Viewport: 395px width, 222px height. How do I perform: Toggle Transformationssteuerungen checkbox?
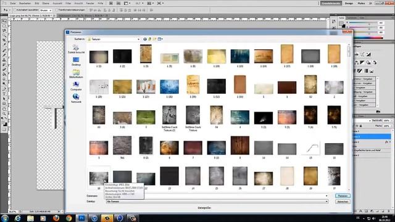[57, 10]
